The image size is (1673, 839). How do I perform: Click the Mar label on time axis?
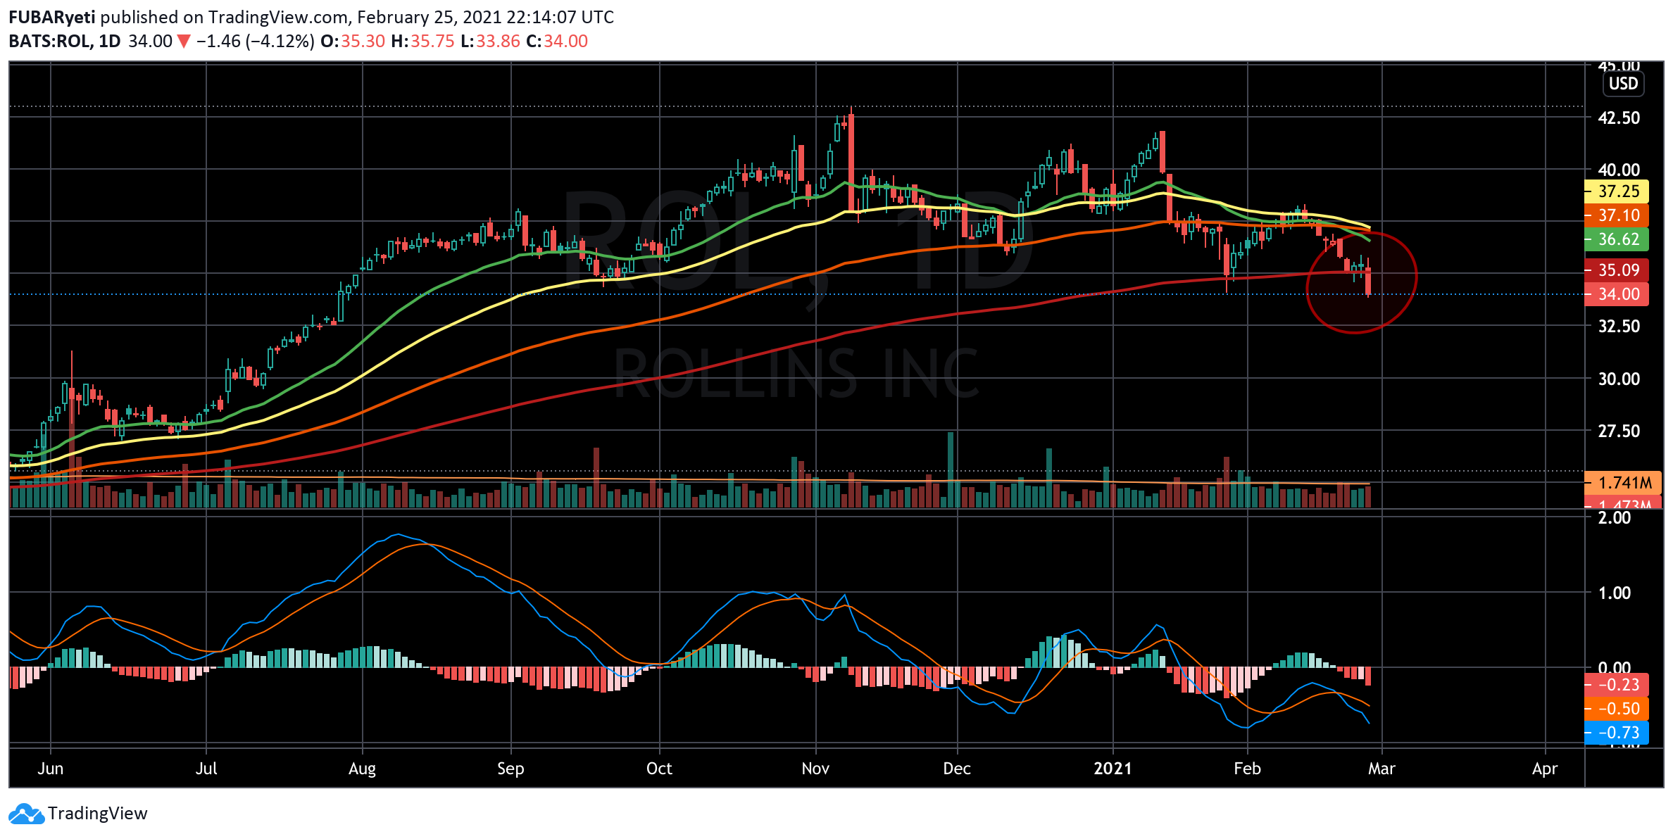pyautogui.click(x=1381, y=768)
